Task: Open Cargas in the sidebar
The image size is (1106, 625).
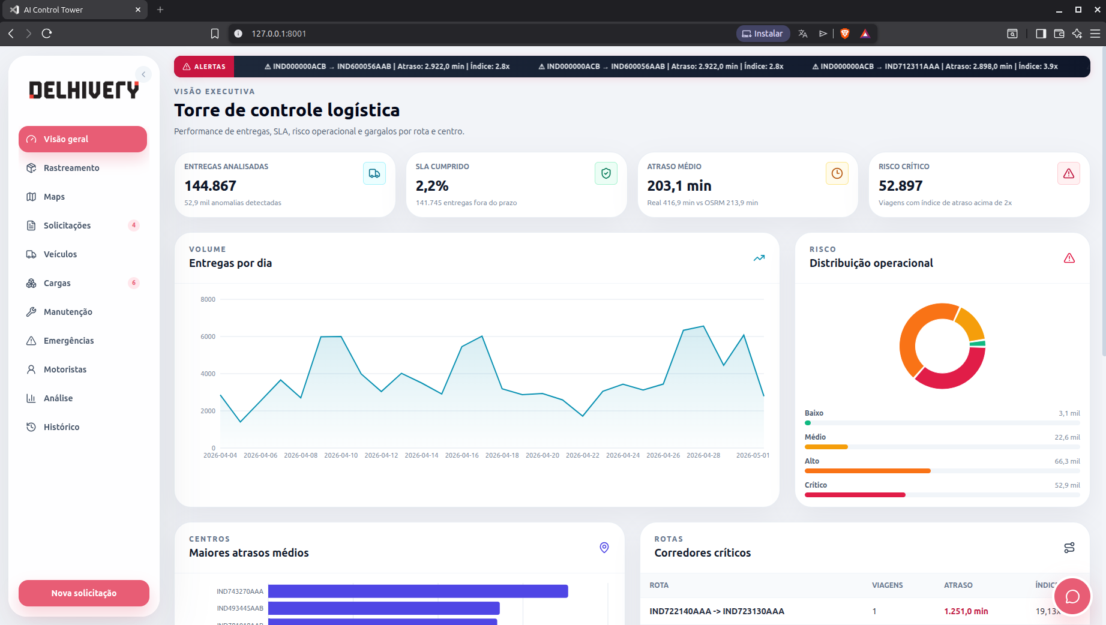Action: 83,283
